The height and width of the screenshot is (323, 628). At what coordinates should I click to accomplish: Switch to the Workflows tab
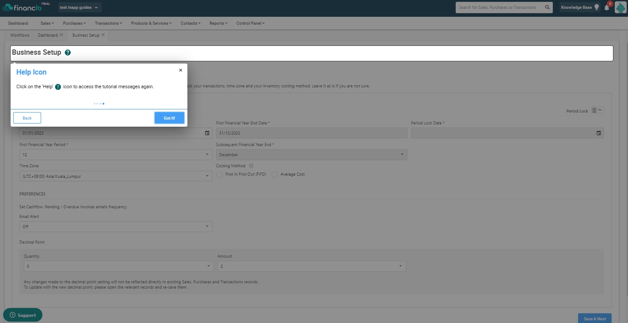[20, 35]
